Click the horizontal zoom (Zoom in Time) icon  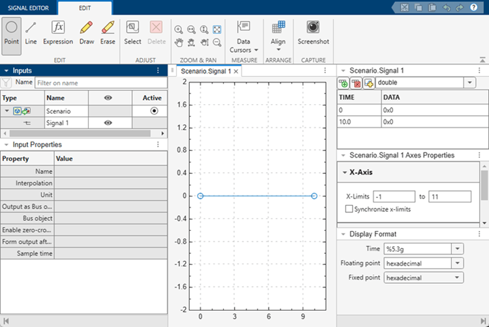[191, 29]
